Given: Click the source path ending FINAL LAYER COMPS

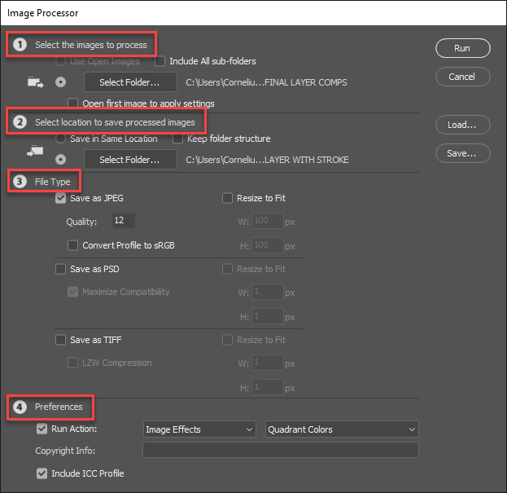Looking at the screenshot, I should [266, 82].
